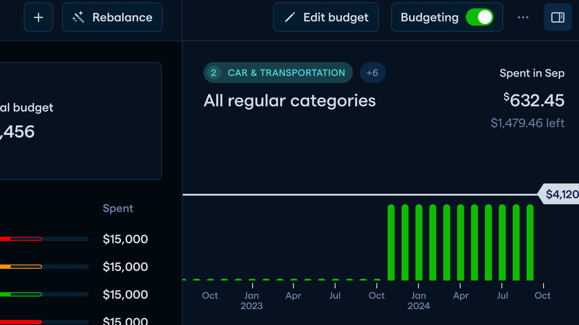Click the Spent column header
The image size is (579, 325).
tap(118, 208)
